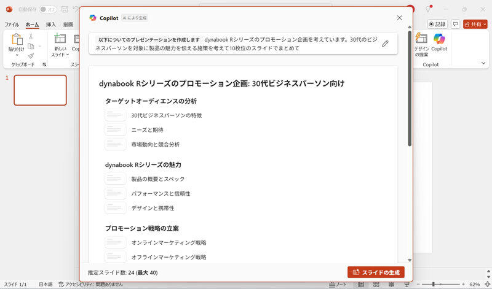The height and width of the screenshot is (289, 492).
Task: Click the outline scrollbar thumb in Copilot dialog
Action: pos(410,88)
